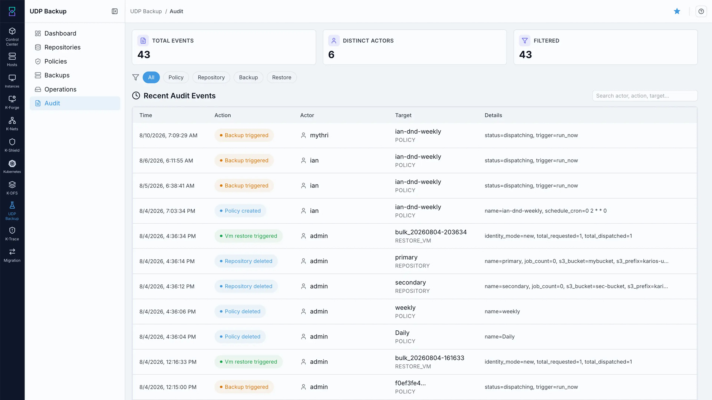Click the Action column header
Screen dimensions: 712x400
222,115
